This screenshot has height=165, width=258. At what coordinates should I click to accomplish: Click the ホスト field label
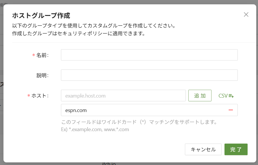tap(40, 96)
